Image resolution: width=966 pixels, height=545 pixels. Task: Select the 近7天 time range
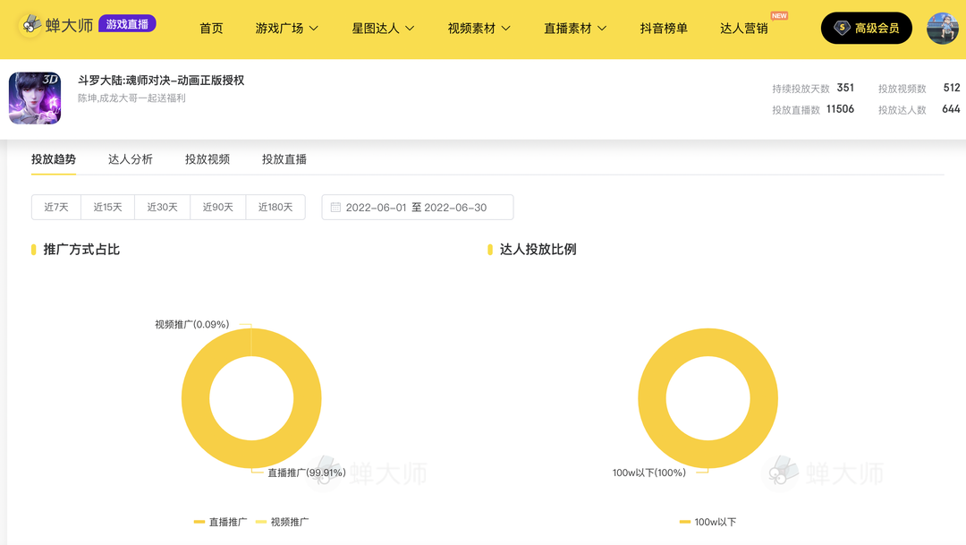tap(56, 207)
